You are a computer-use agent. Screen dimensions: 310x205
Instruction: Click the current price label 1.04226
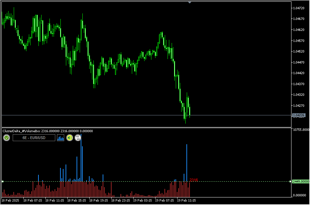click(299, 115)
